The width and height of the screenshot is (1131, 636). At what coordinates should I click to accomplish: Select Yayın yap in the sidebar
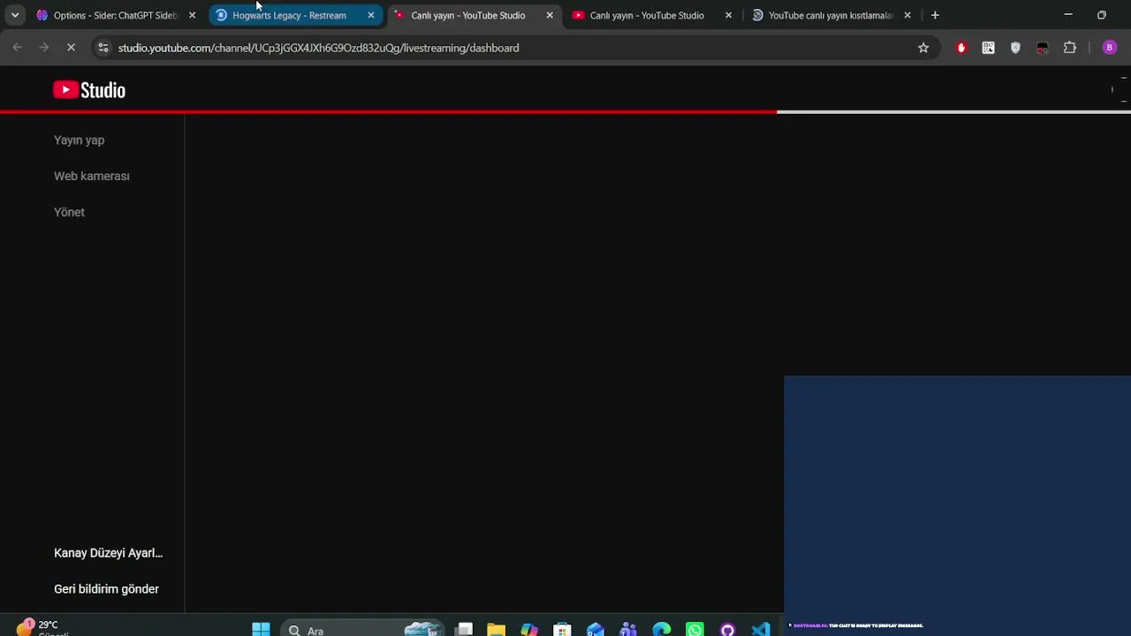click(x=79, y=140)
